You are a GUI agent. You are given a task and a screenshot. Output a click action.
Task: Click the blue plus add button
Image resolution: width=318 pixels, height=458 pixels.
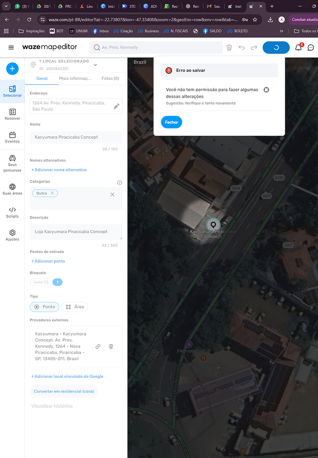12,69
